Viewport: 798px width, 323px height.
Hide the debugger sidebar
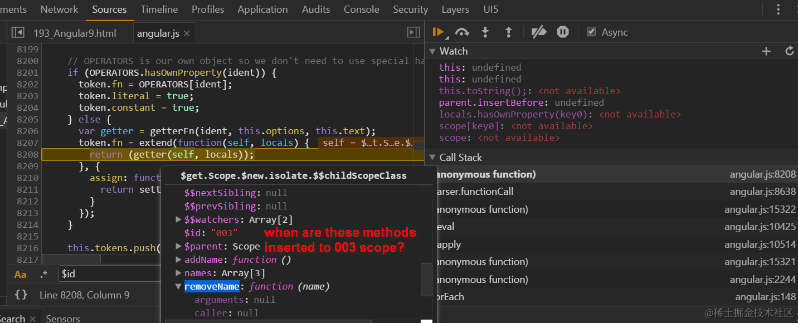413,32
